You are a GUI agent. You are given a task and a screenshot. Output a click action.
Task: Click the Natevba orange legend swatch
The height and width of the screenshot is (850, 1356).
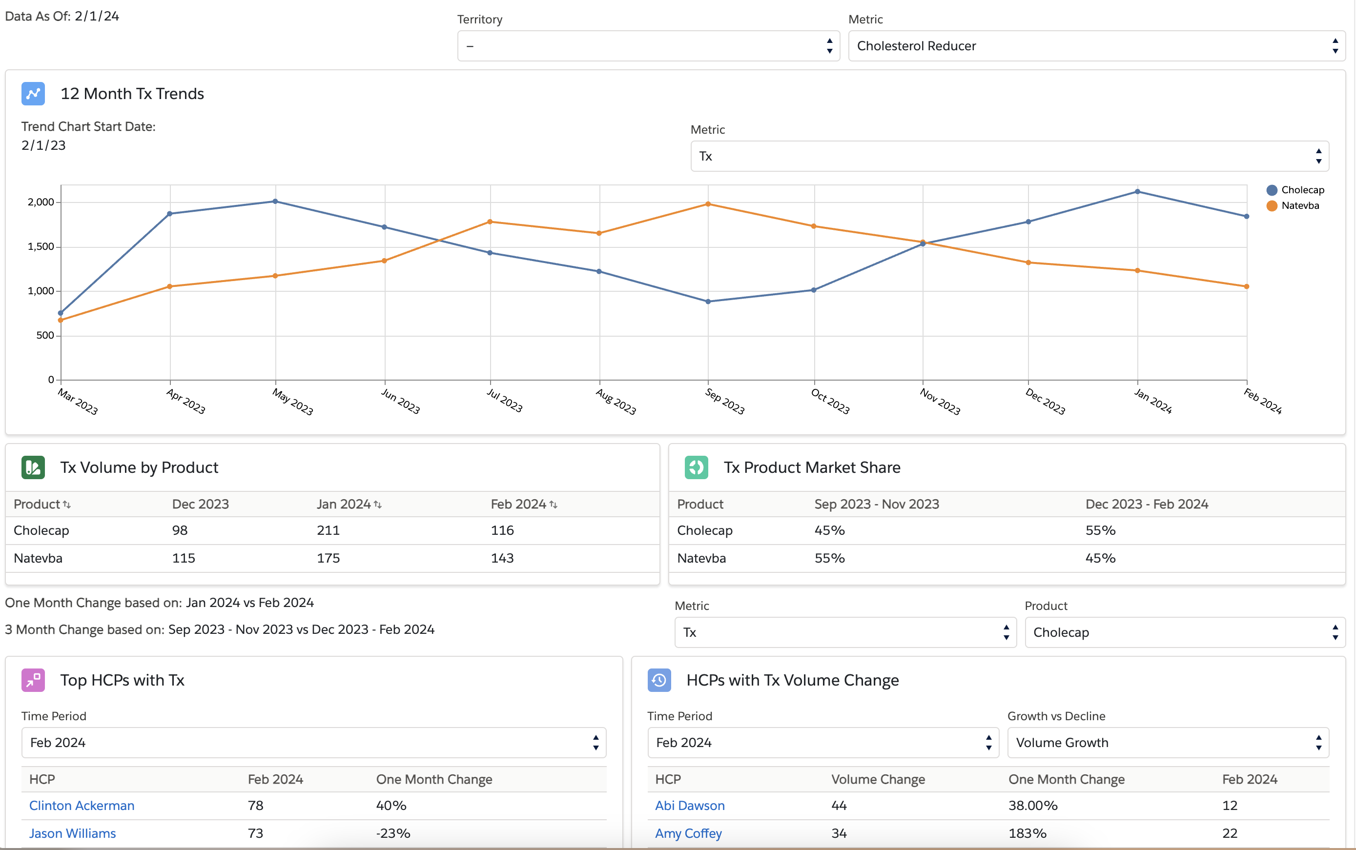1272,206
